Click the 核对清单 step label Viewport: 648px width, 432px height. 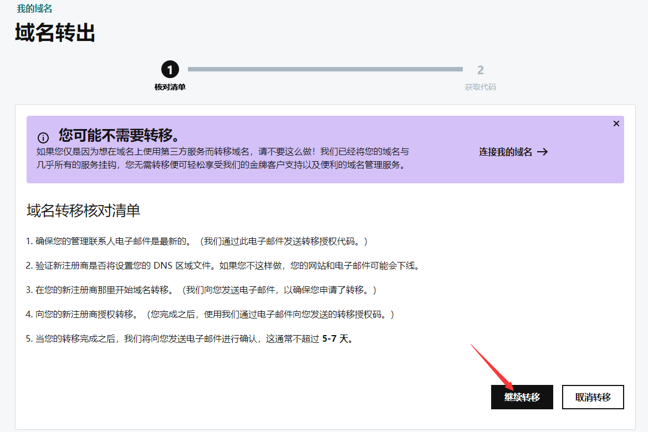tap(170, 87)
